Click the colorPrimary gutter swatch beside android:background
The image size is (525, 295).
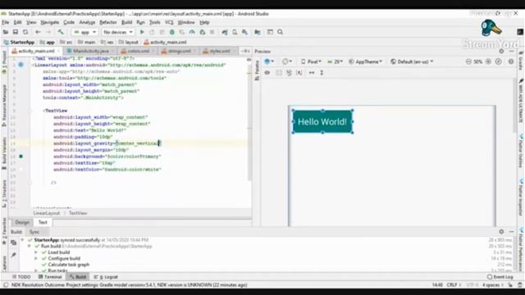point(21,157)
